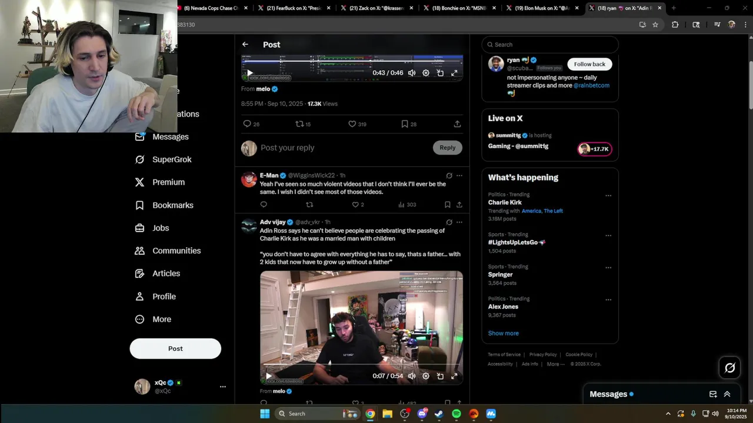This screenshot has height=423, width=753.
Task: Switch to Nevada Cops Chase browser tab
Action: point(211,8)
